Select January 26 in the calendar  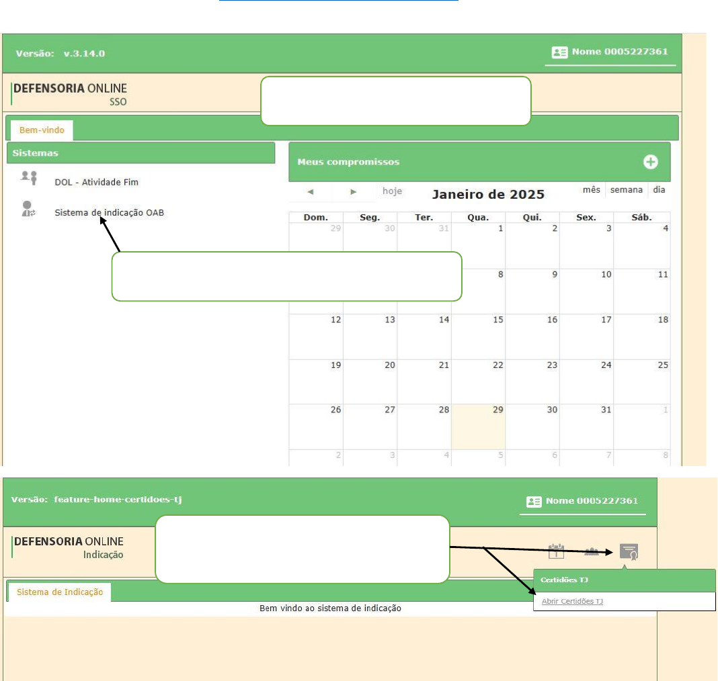pyautogui.click(x=316, y=426)
